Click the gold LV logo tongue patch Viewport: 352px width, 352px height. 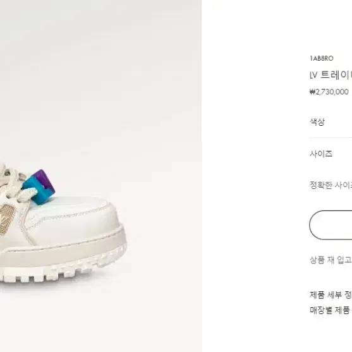pos(7,219)
